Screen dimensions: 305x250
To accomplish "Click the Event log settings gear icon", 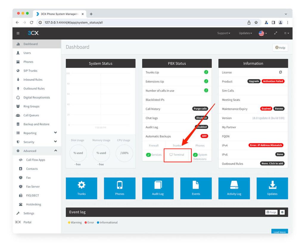I will click(x=282, y=212).
